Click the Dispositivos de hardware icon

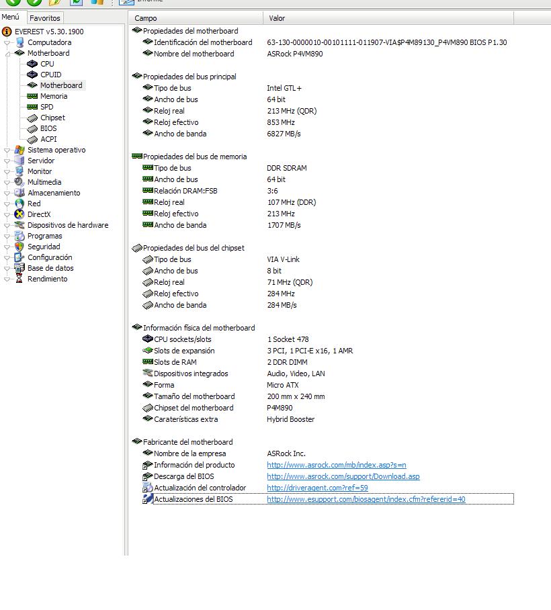19,225
